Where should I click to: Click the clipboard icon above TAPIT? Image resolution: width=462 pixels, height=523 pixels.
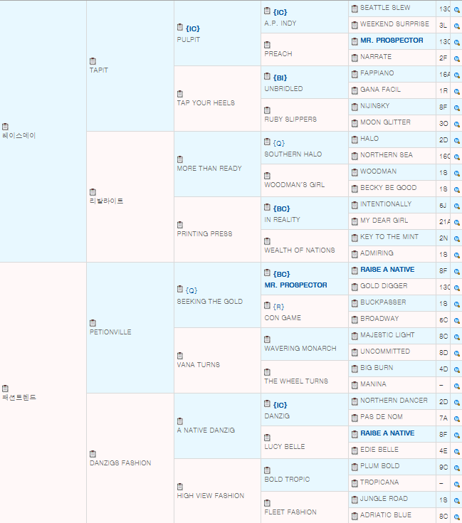coord(93,61)
